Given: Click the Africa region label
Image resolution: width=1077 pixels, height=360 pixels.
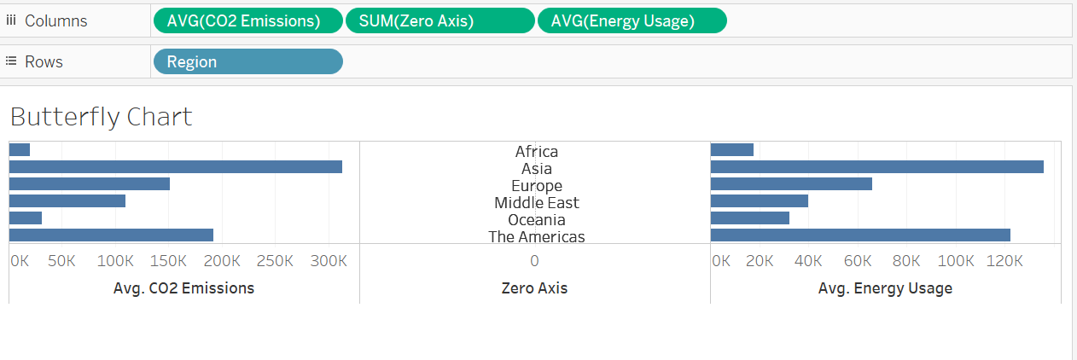Looking at the screenshot, I should [x=536, y=152].
